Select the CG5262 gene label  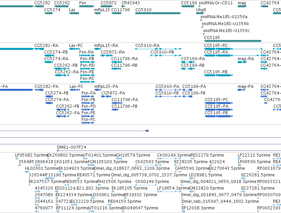(x=62, y=3)
